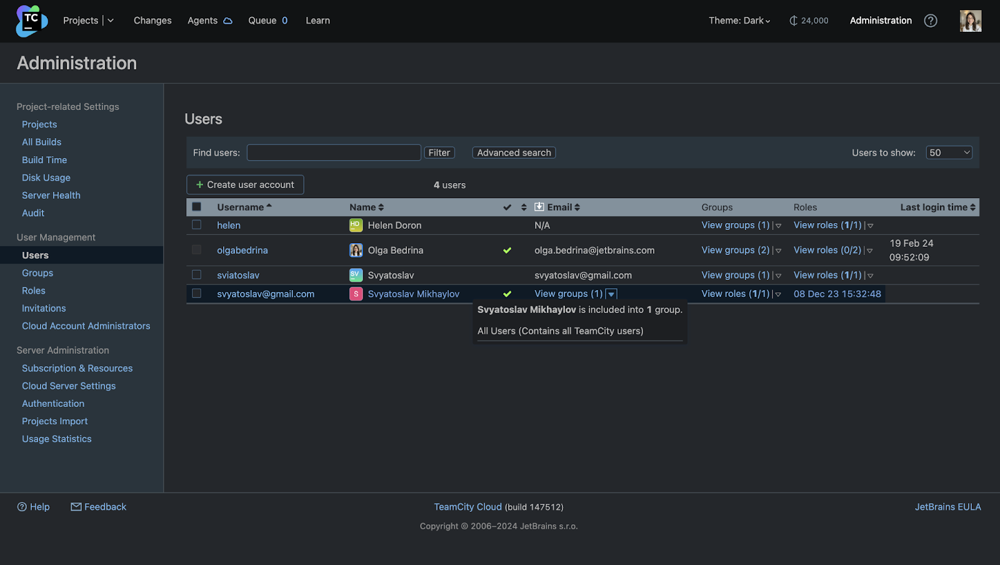
Task: Check the svyatoslav@gmail.com row checkbox
Action: [x=197, y=293]
